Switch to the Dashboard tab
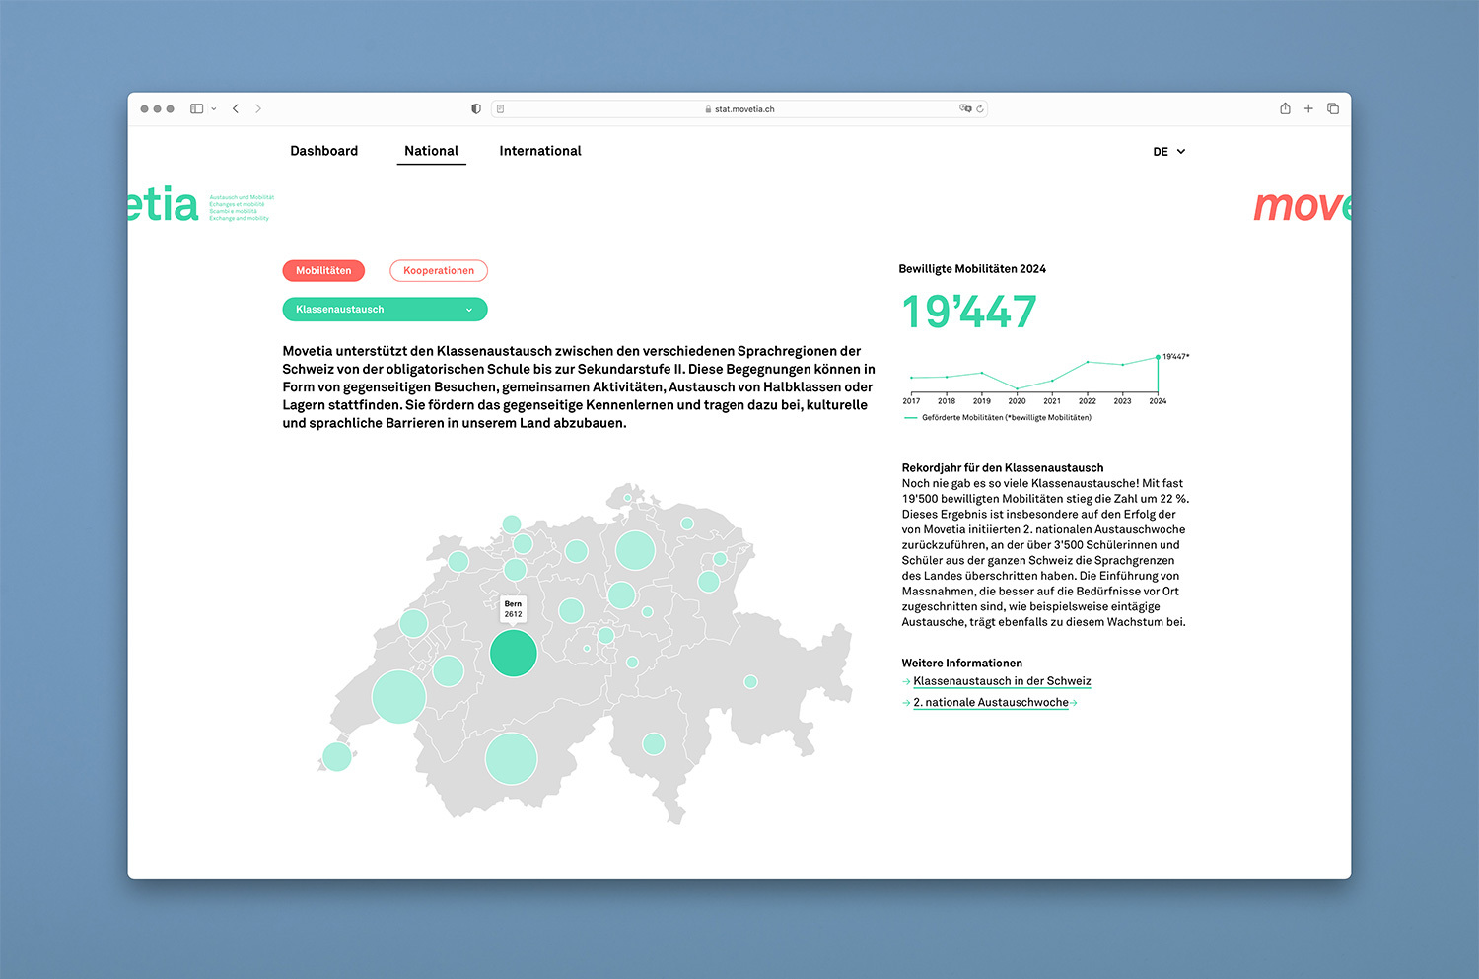Screen dimensions: 1479x979 (323, 151)
